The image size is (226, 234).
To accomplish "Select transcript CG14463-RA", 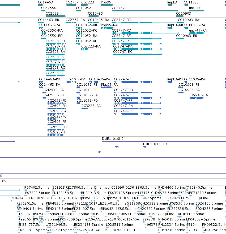I will pyautogui.click(x=49, y=25).
